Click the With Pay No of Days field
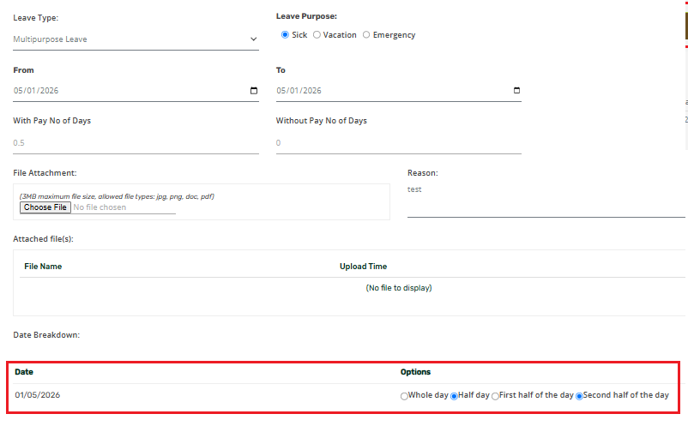Image resolution: width=688 pixels, height=426 pixels. pos(136,143)
